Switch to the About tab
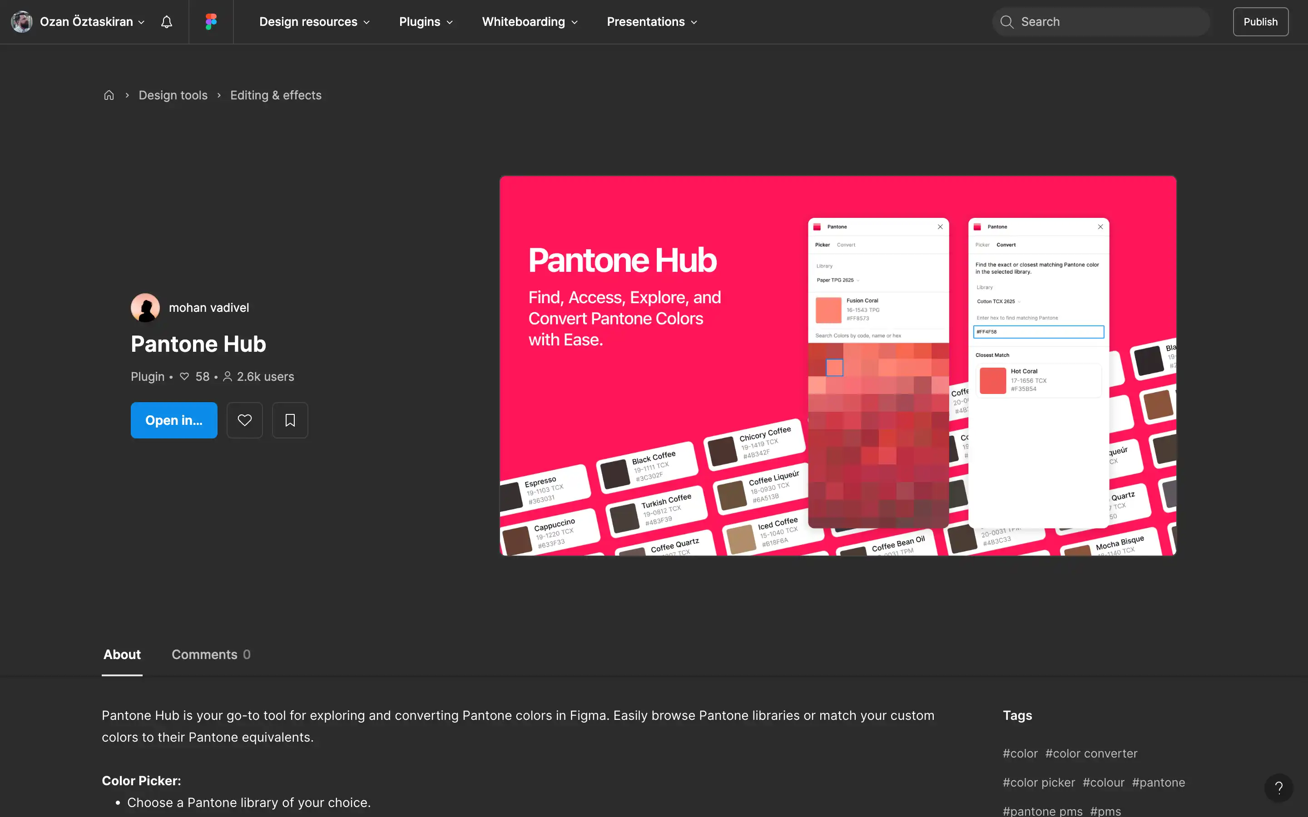The image size is (1308, 817). click(122, 655)
